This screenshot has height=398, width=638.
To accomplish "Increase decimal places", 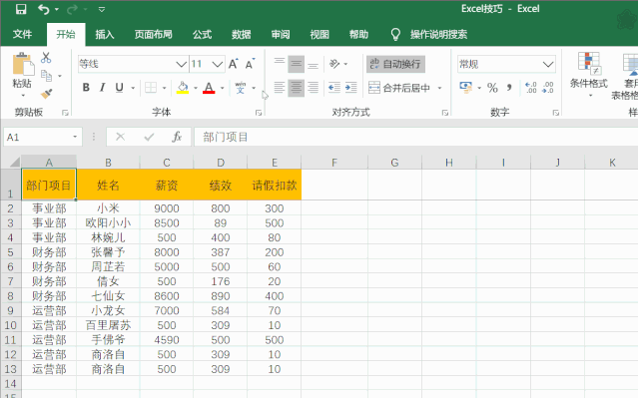I will (x=531, y=88).
